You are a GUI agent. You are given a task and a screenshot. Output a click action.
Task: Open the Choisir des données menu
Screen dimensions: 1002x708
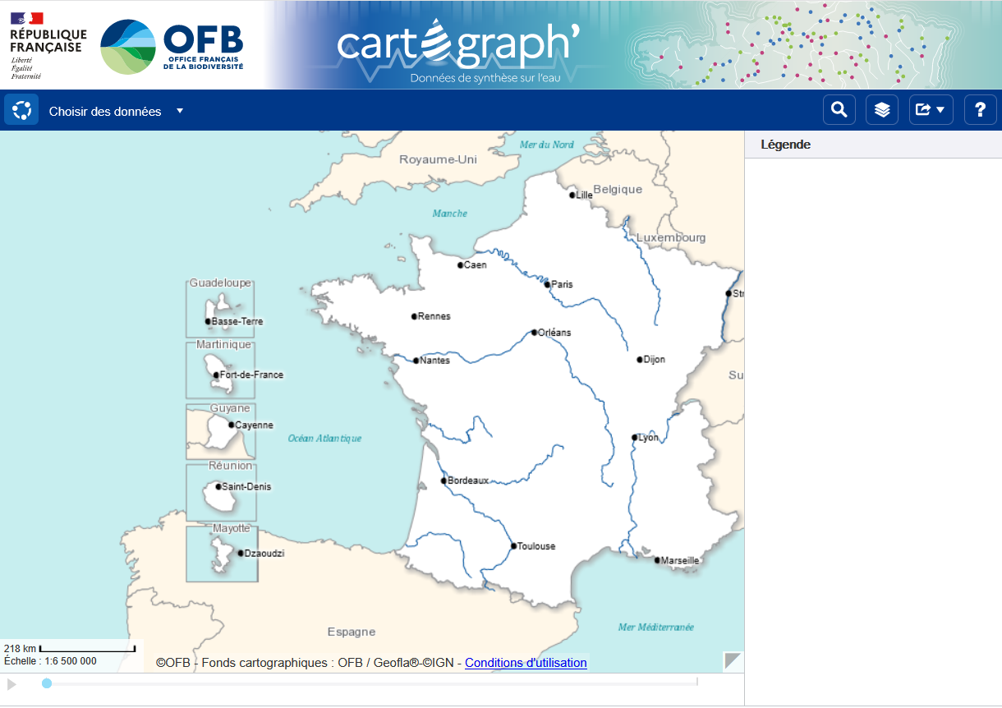[105, 112]
